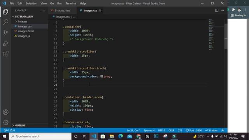Image resolution: width=249 pixels, height=140 pixels.
Task: Open Mail app from taskbar
Action: point(130,136)
